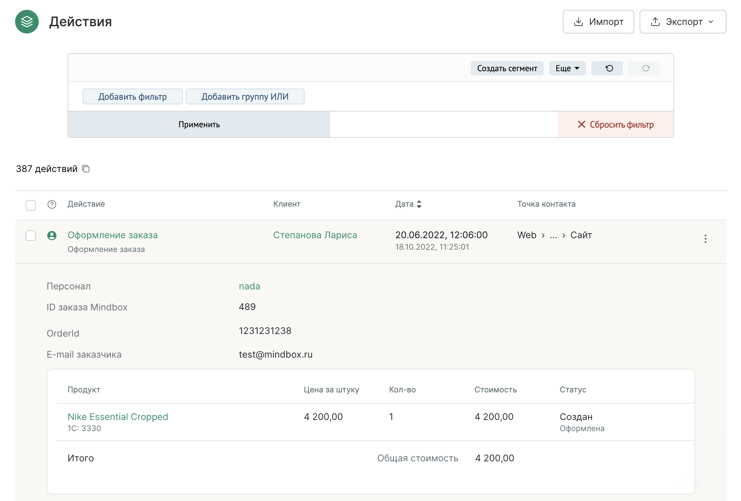Click Создать сегмент button

[x=507, y=68]
